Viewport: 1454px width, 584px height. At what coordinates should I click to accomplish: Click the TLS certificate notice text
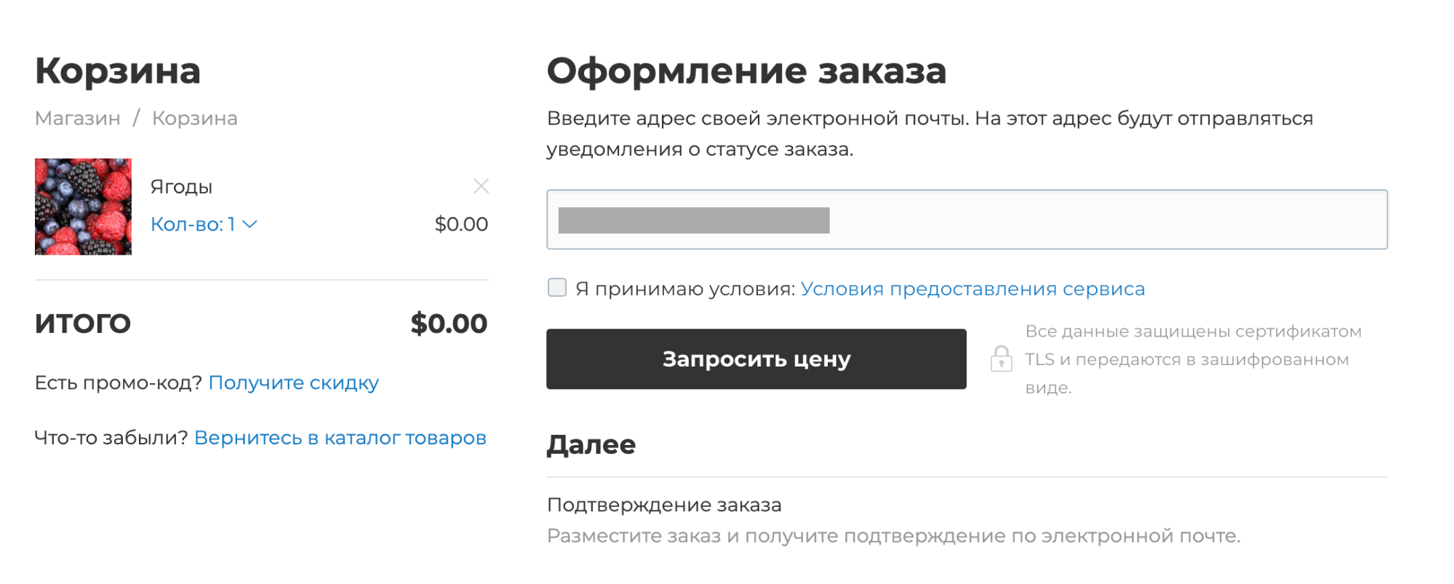[1193, 359]
